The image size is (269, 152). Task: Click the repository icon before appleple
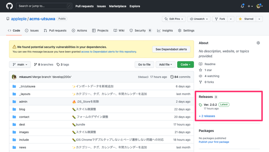pos(8,19)
